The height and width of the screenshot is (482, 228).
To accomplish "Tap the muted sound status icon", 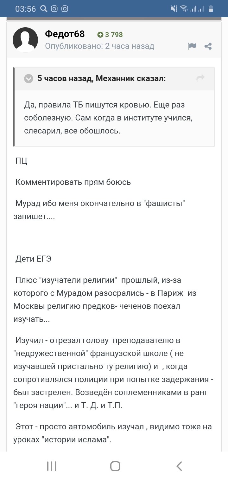I will pyautogui.click(x=174, y=9).
